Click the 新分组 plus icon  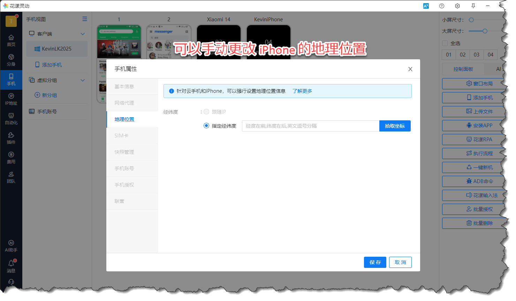click(37, 95)
